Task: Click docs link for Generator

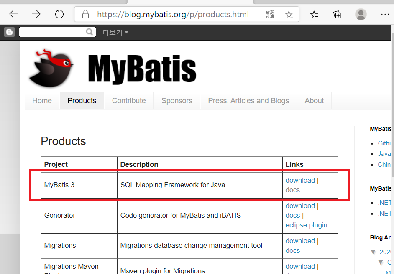Action: (293, 216)
